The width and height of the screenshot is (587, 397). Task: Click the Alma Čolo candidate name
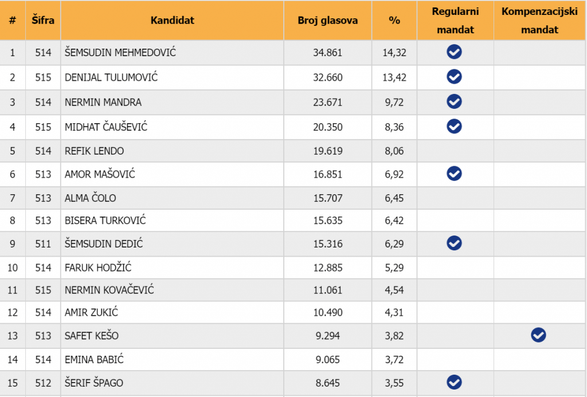point(91,198)
